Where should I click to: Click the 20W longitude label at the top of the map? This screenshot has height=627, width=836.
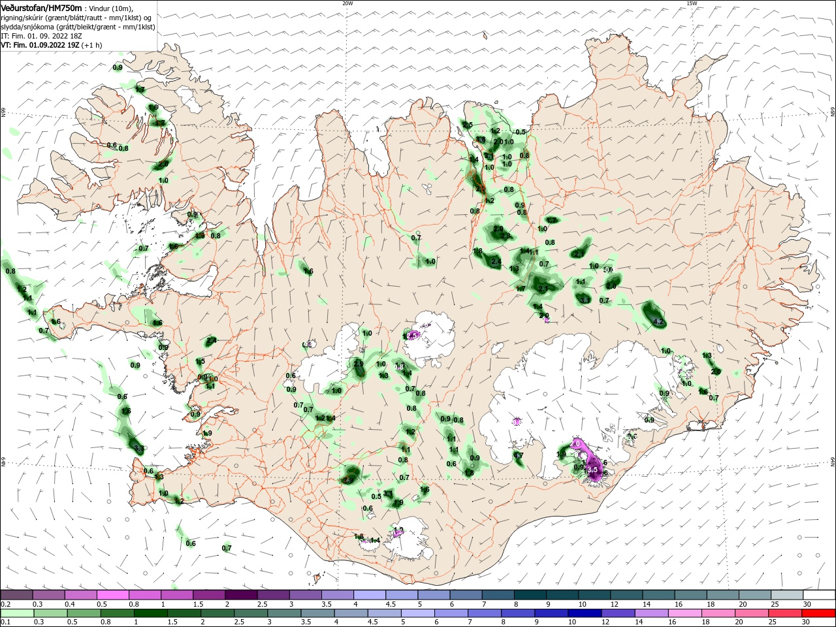coord(347,3)
